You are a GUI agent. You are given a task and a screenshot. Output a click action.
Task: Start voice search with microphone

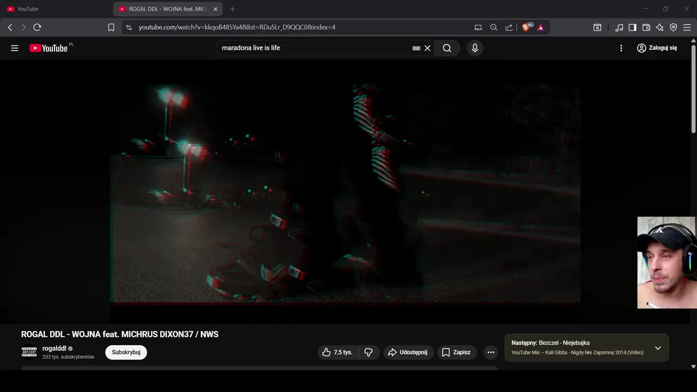[475, 48]
